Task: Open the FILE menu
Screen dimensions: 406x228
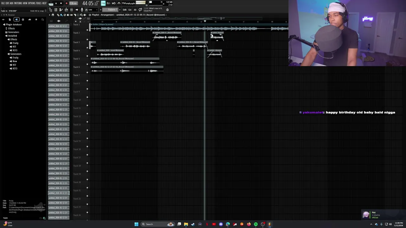Action: point(3,3)
